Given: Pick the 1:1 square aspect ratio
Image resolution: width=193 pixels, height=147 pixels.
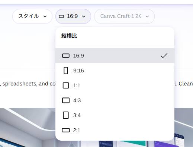Looking at the screenshot, I should click(115, 85).
